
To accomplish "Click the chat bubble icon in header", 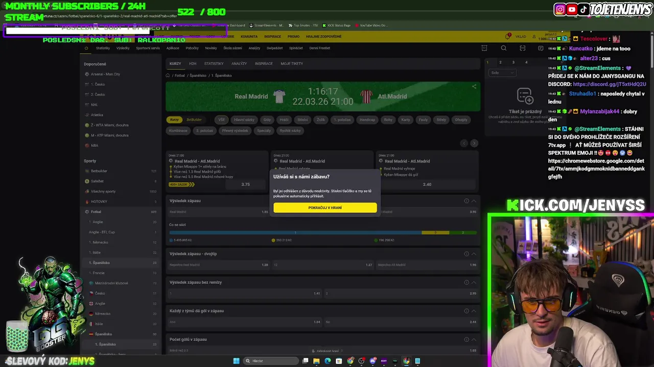I will (x=541, y=48).
